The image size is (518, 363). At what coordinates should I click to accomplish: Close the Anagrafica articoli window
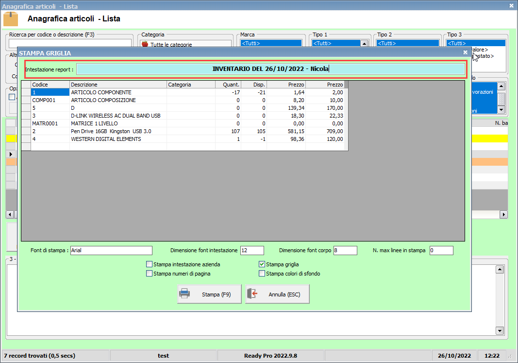(511, 6)
